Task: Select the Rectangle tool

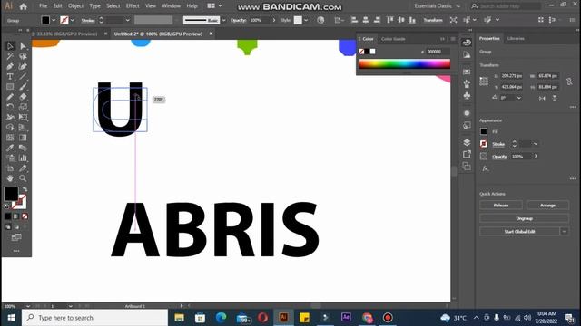Action: [10, 87]
